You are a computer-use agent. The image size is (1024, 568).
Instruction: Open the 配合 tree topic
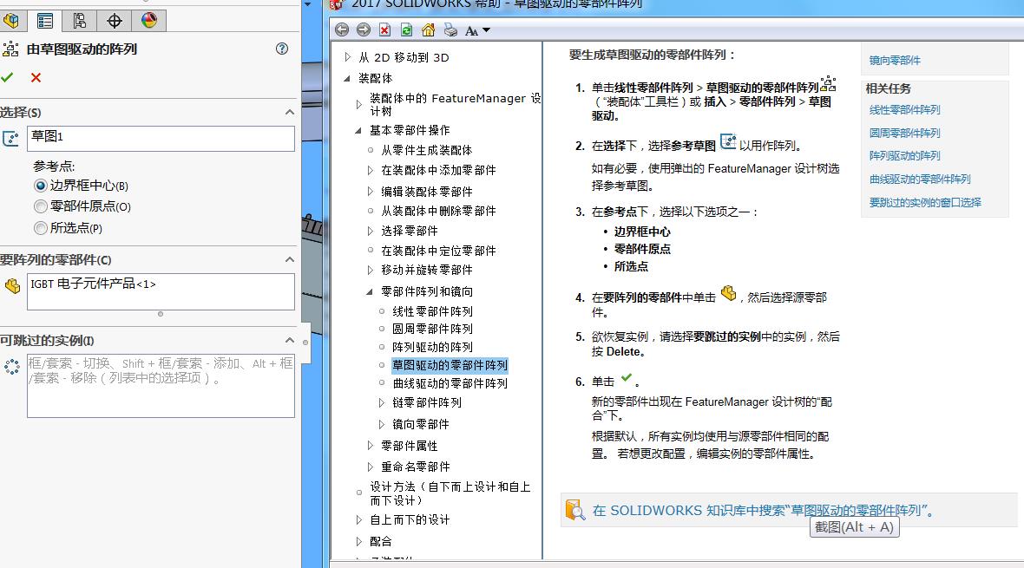381,541
